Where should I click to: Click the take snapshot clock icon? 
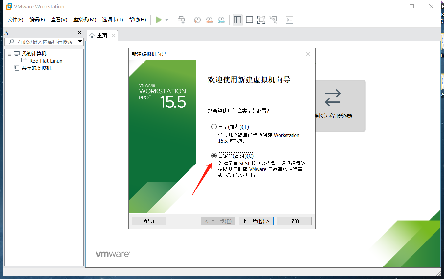click(x=197, y=20)
